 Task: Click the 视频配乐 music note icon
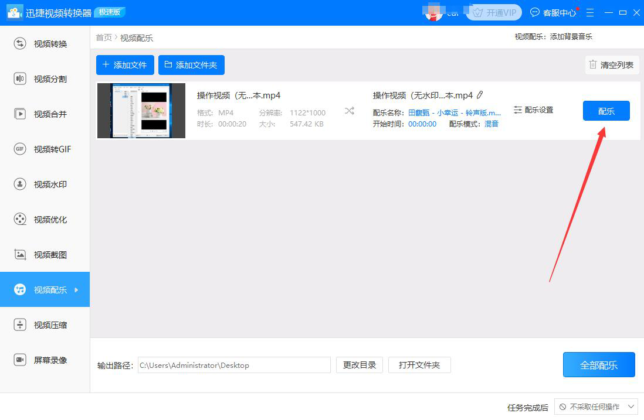pos(20,289)
